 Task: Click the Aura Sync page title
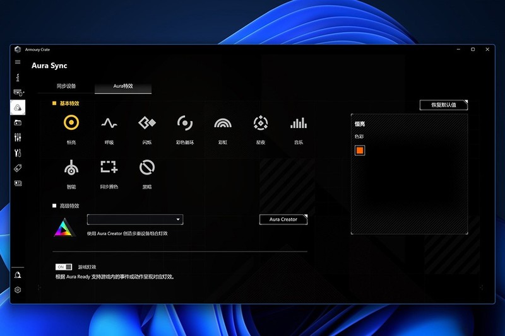pyautogui.click(x=49, y=66)
